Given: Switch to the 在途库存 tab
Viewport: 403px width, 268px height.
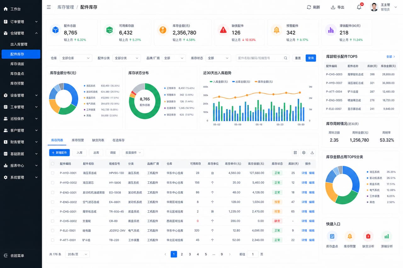Looking at the screenshot, I should 119,140.
